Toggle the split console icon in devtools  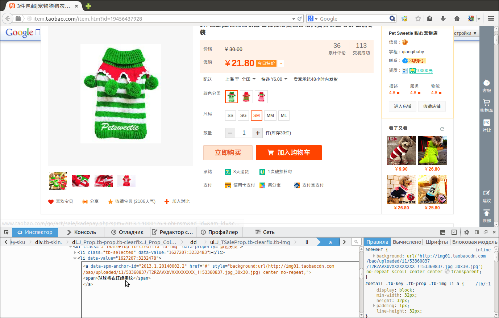(442, 232)
